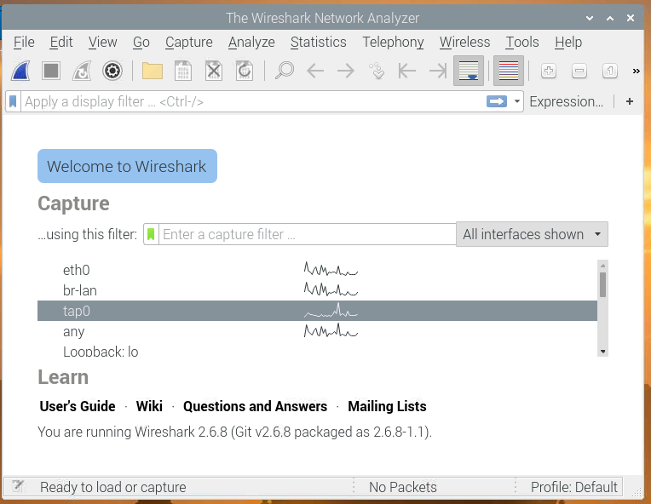Open the Go menu

click(x=141, y=42)
